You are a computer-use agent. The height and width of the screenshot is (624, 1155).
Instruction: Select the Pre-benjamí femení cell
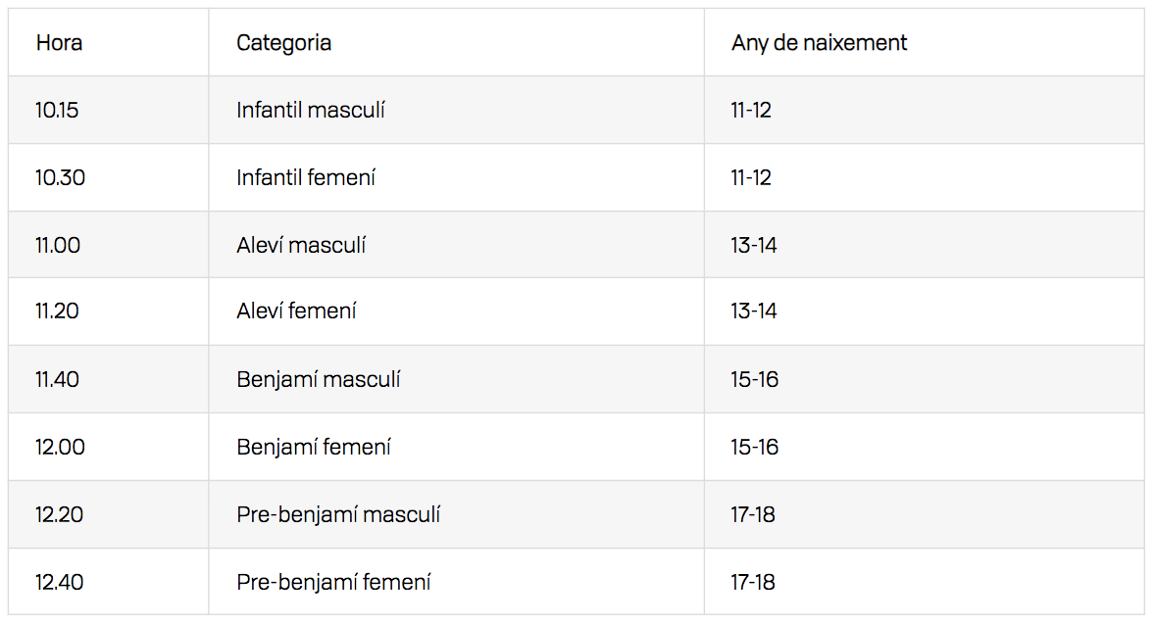point(333,582)
